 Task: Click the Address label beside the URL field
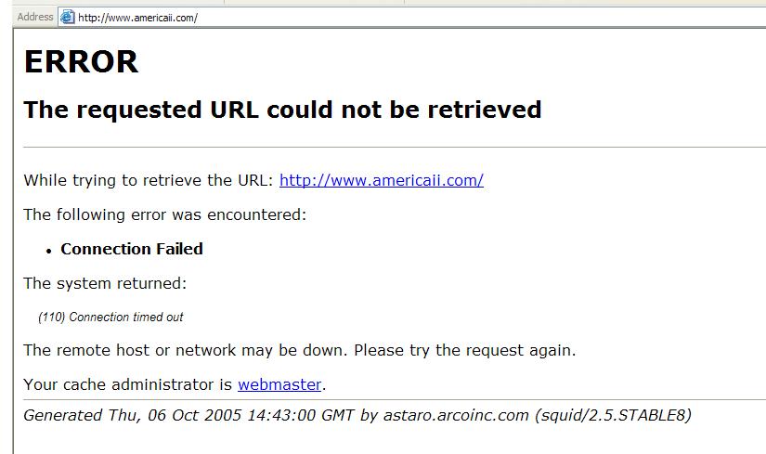tap(35, 17)
